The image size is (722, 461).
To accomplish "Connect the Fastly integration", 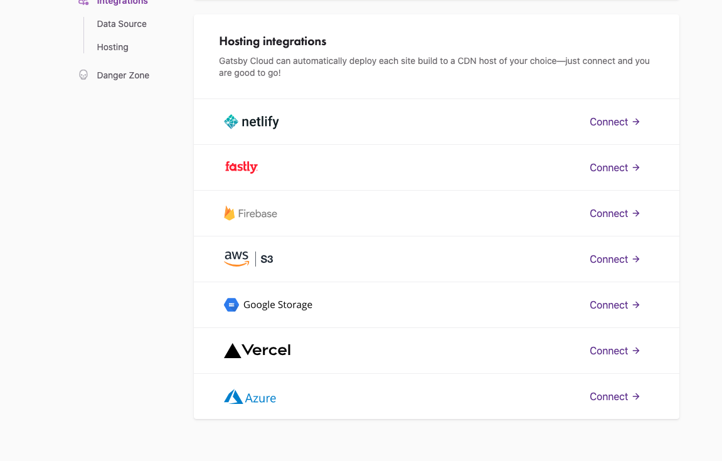I will pos(614,167).
